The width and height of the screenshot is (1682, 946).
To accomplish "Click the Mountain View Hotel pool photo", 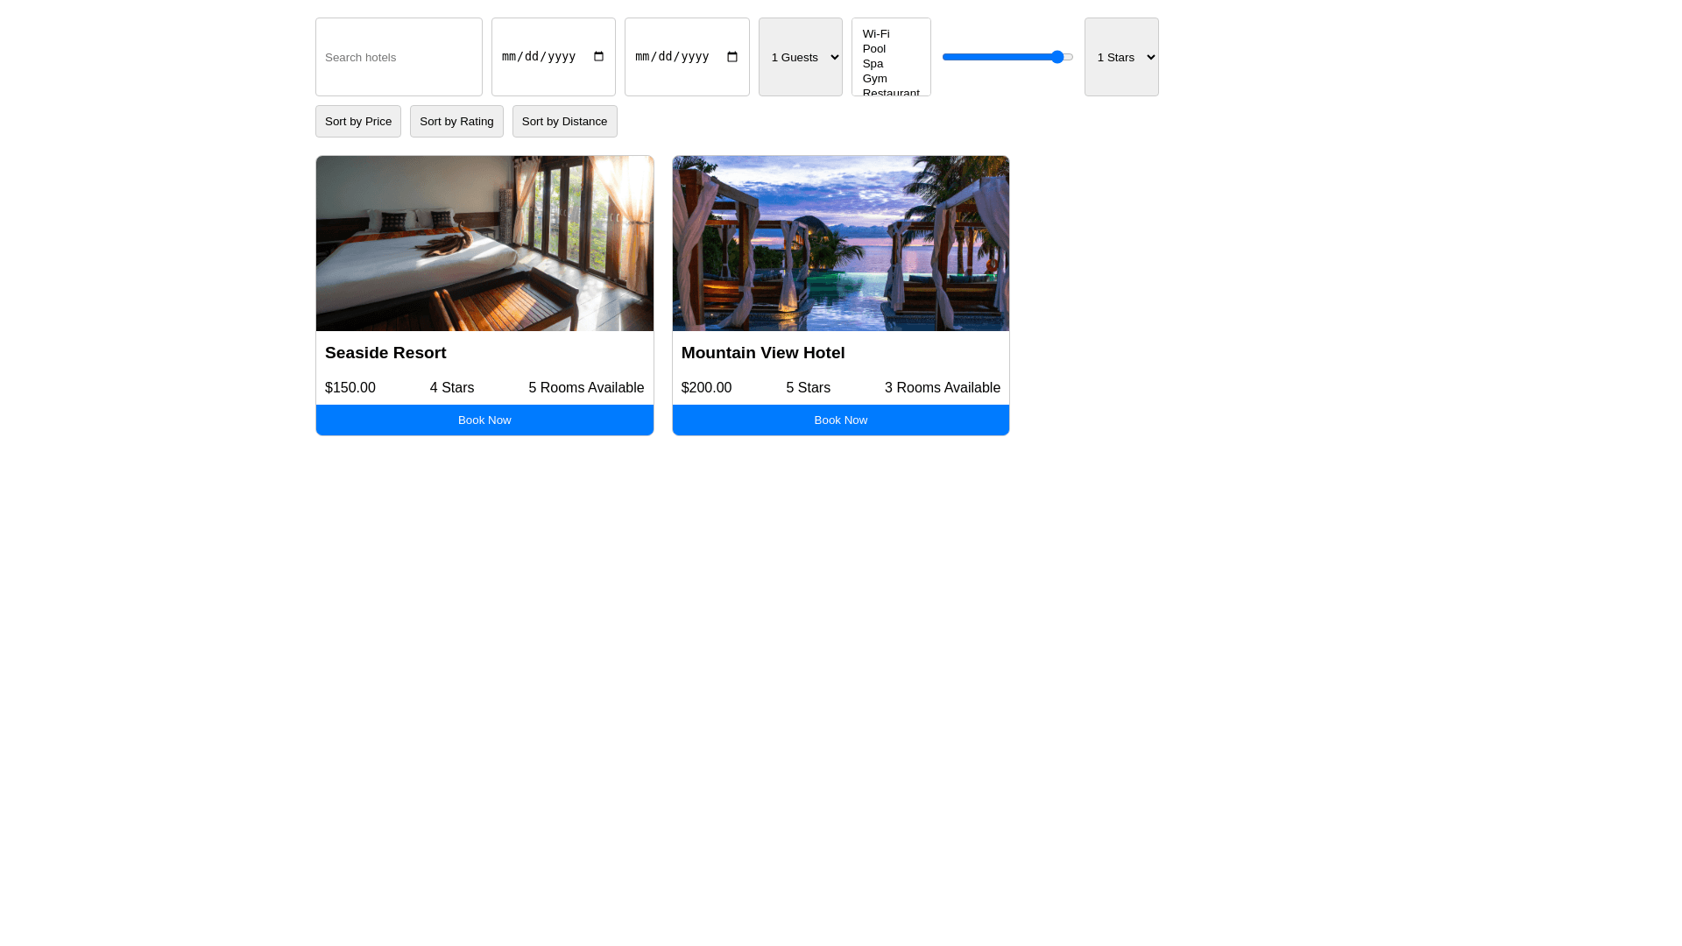I will pos(840,244).
